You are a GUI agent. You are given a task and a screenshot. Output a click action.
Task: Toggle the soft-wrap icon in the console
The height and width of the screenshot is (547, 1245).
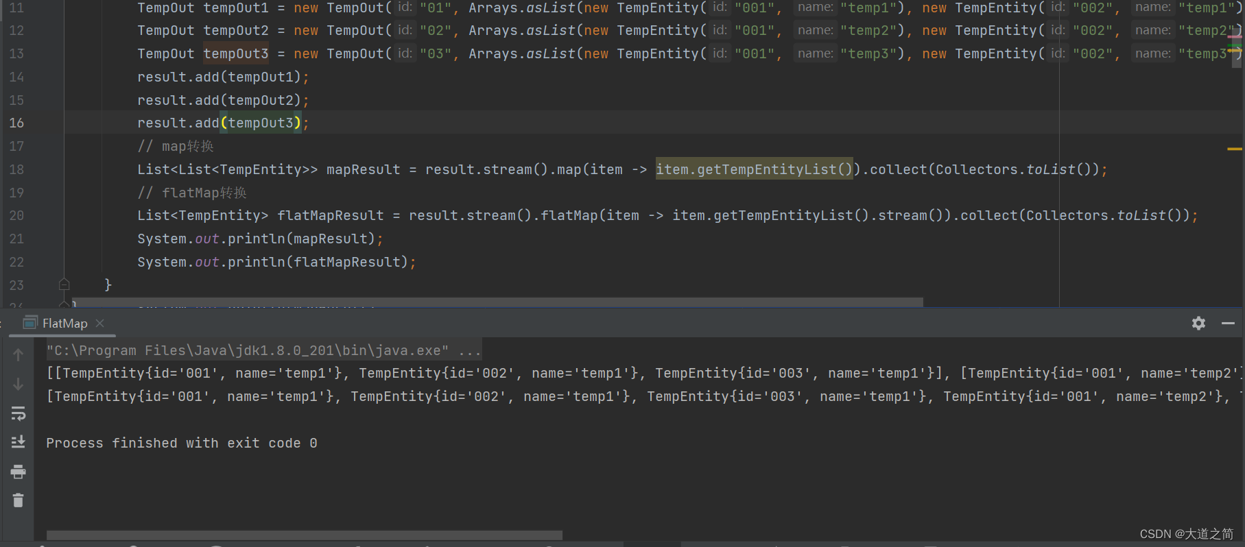19,413
